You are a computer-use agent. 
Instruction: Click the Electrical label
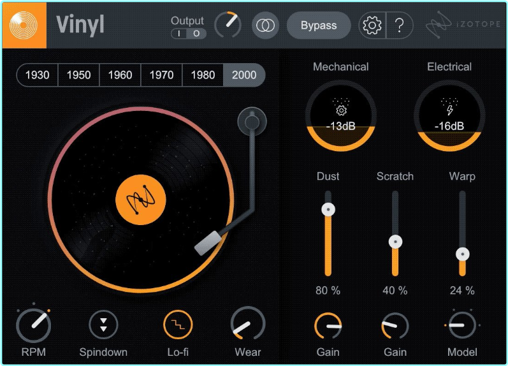click(x=449, y=67)
